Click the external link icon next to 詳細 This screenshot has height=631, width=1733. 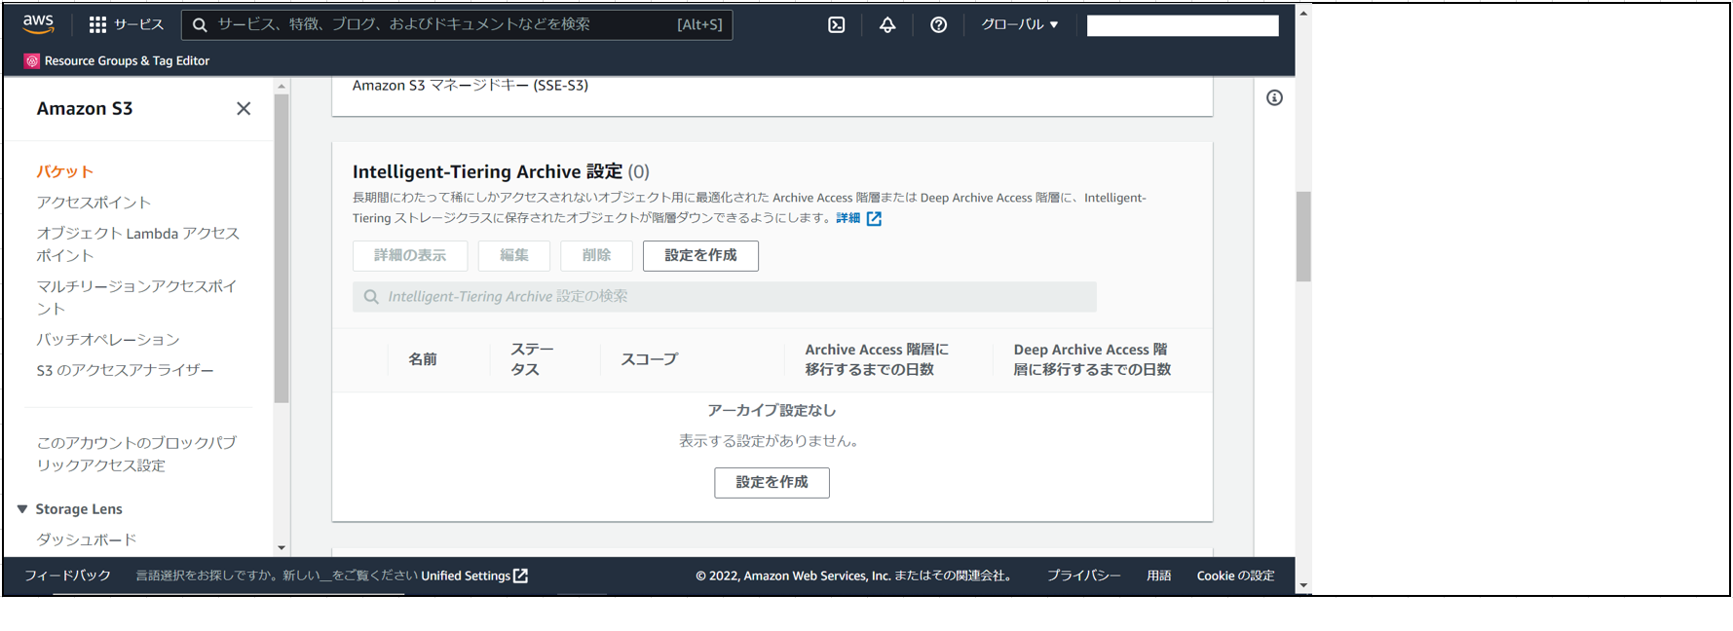[874, 218]
